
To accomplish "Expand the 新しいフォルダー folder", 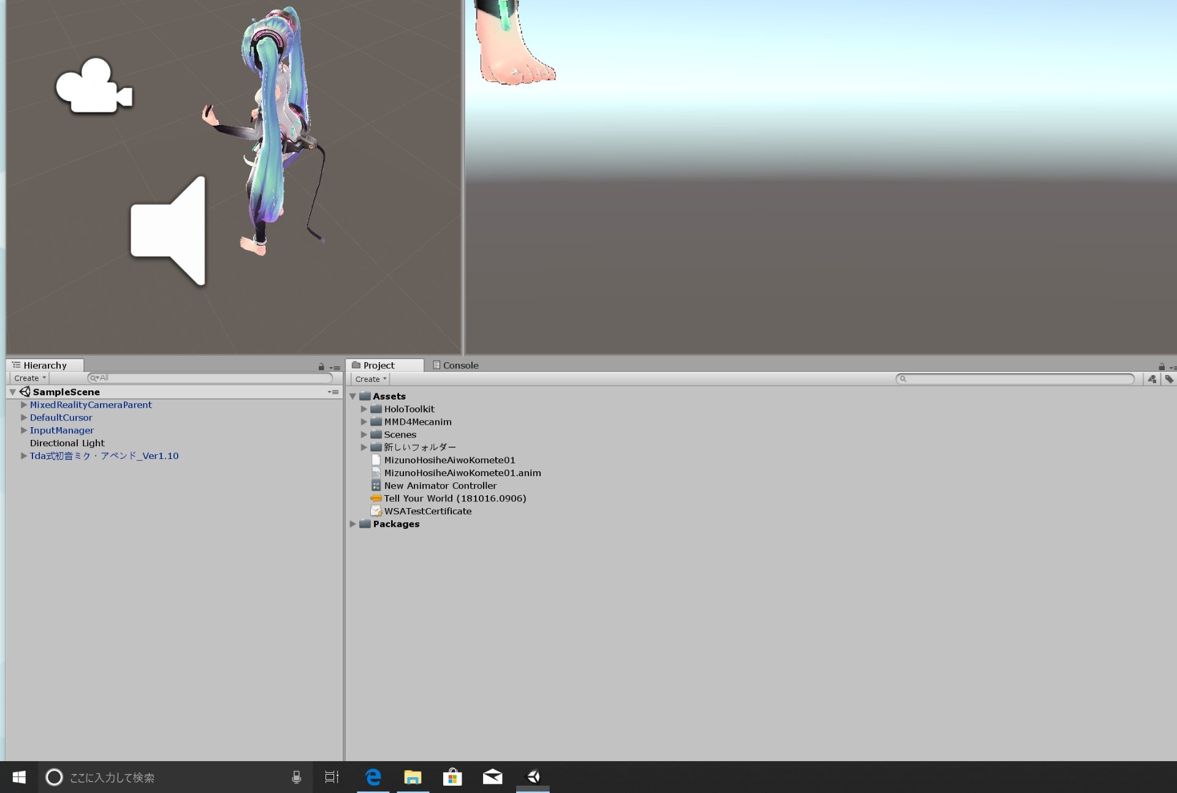I will tap(364, 447).
